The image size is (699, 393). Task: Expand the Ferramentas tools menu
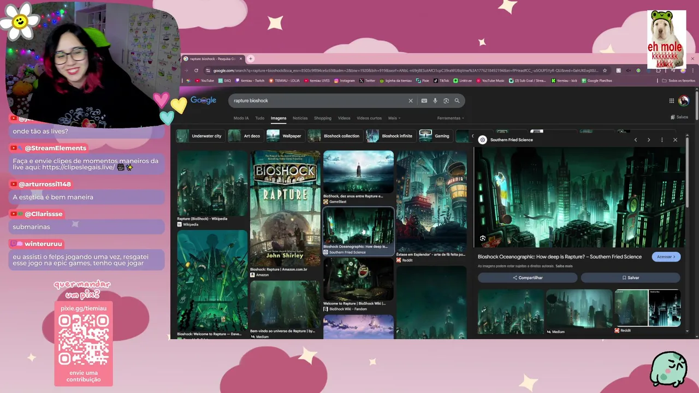click(451, 118)
